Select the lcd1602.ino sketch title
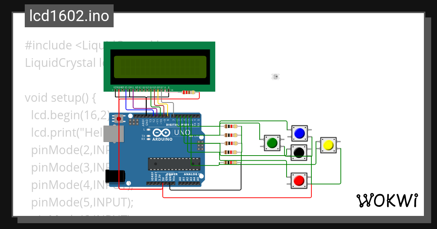 pos(69,15)
